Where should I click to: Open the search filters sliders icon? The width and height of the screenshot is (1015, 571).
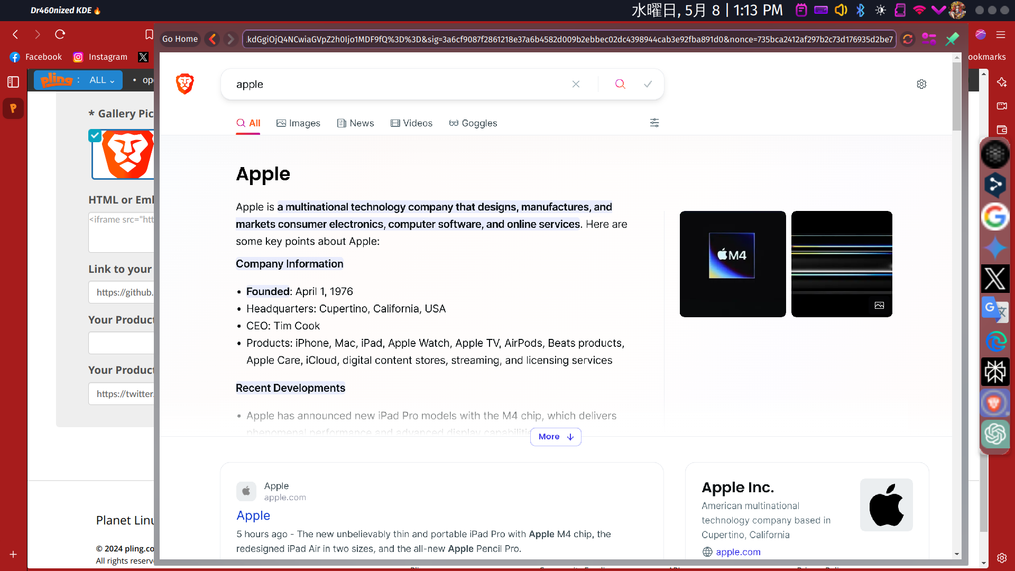[654, 123]
